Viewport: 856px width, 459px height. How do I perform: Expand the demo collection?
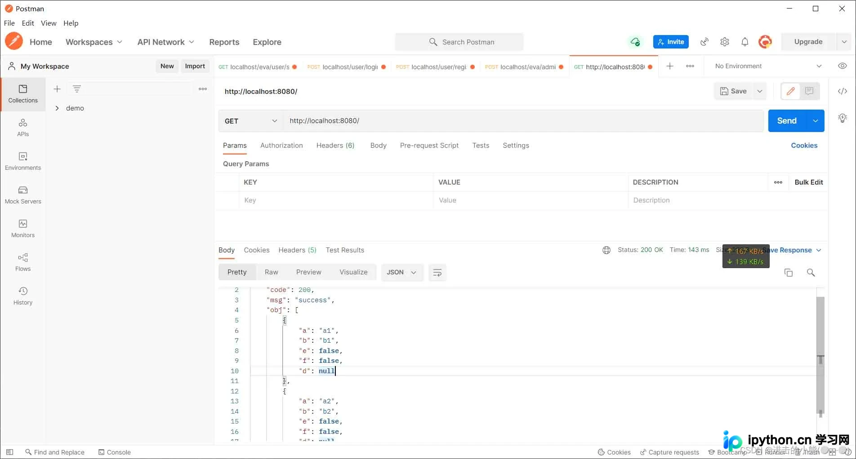pyautogui.click(x=57, y=108)
